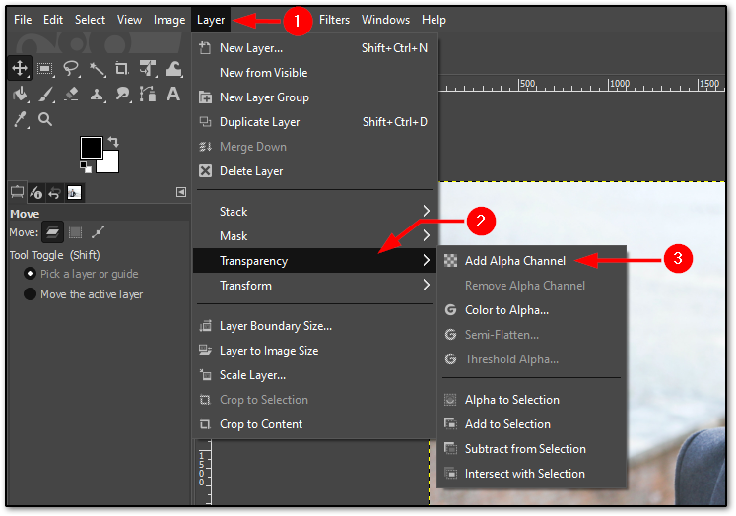Click Add to Selection
The width and height of the screenshot is (736, 516).
pos(532,424)
